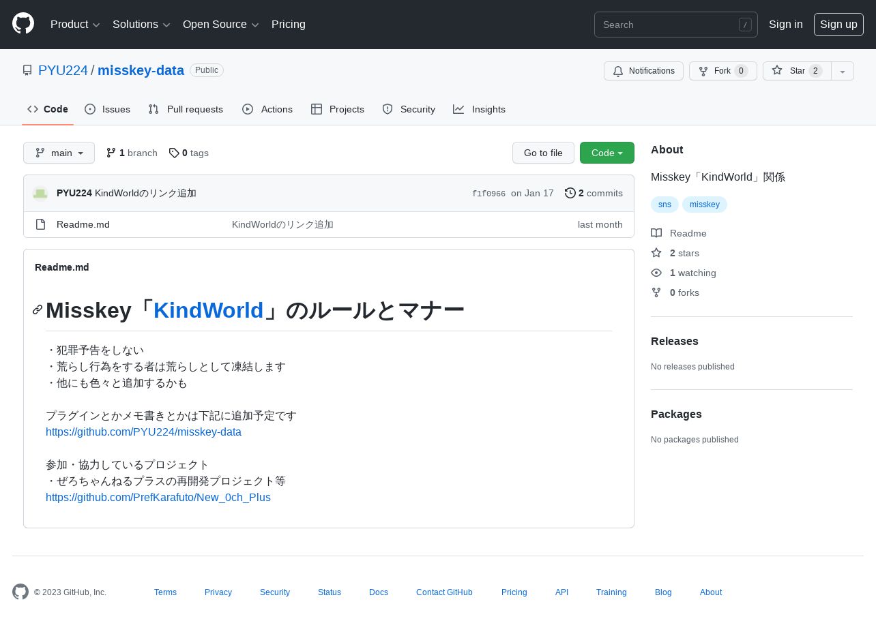
Task: Open the KindWorld link in heading
Action: tap(208, 310)
